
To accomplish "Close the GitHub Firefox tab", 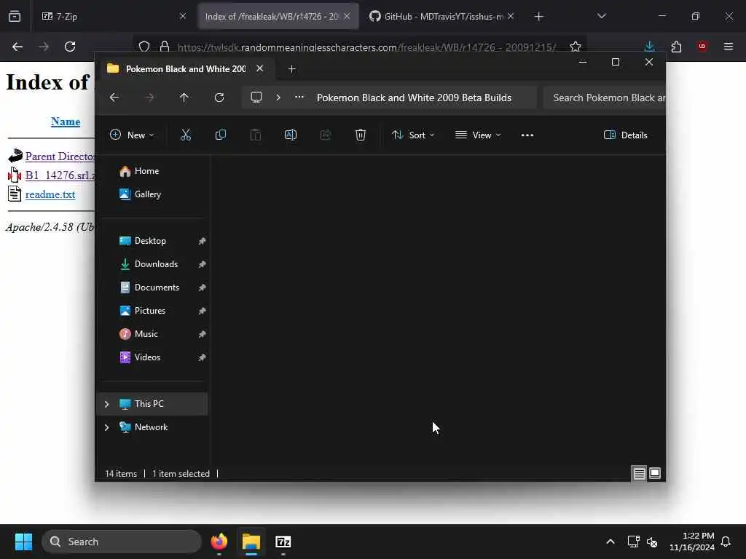I will pyautogui.click(x=511, y=16).
